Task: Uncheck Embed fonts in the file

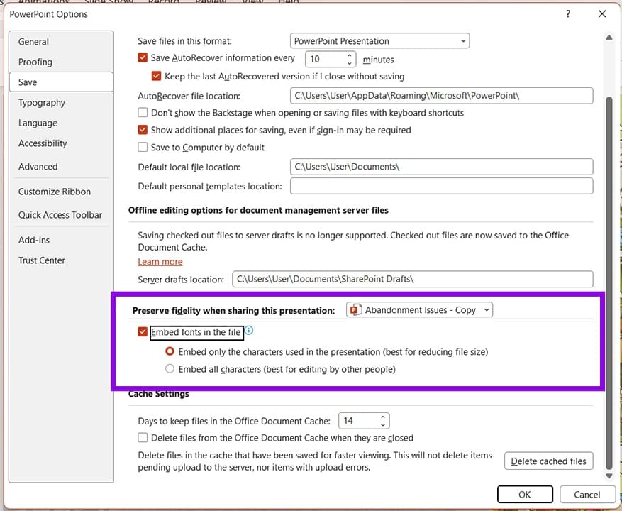Action: [x=143, y=331]
